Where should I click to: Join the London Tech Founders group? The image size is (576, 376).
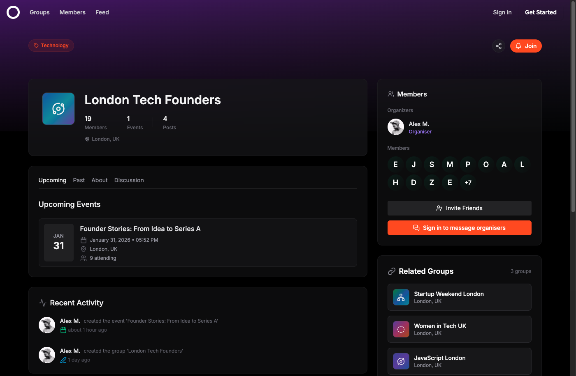coord(526,46)
